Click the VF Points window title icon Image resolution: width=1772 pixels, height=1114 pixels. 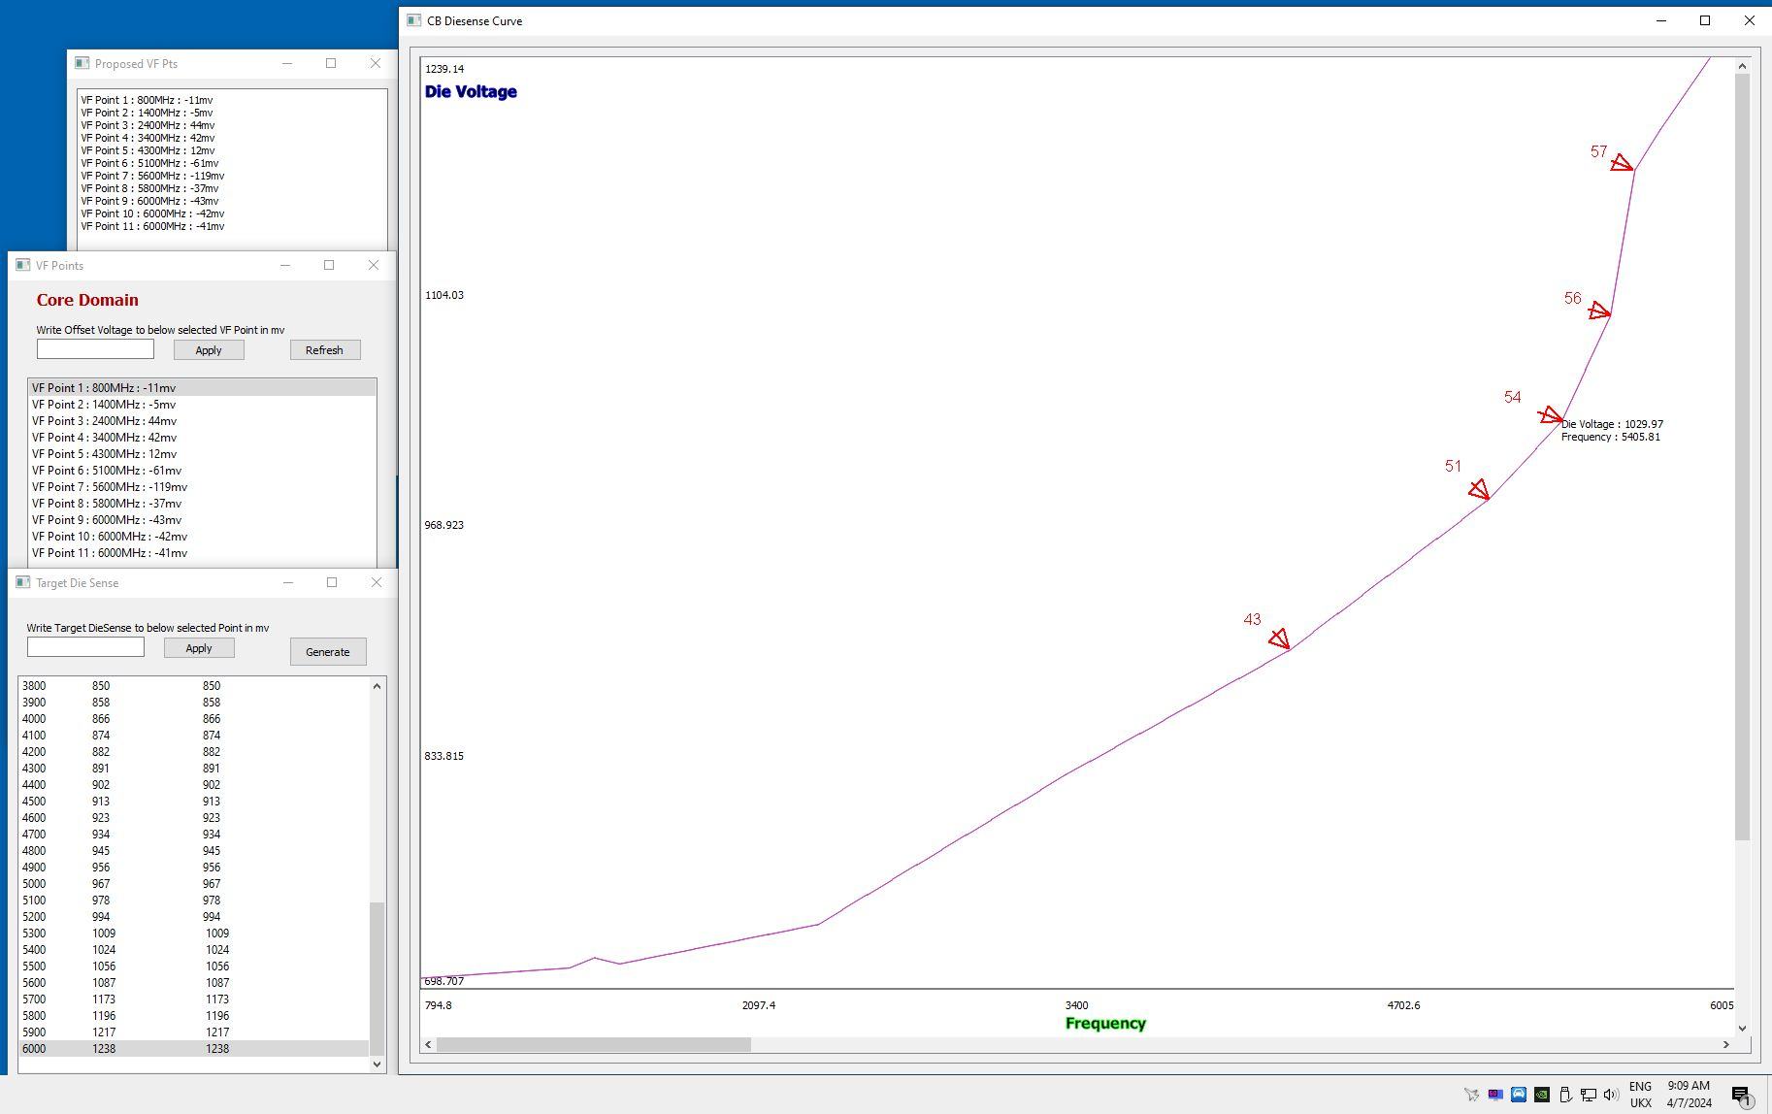coord(23,265)
